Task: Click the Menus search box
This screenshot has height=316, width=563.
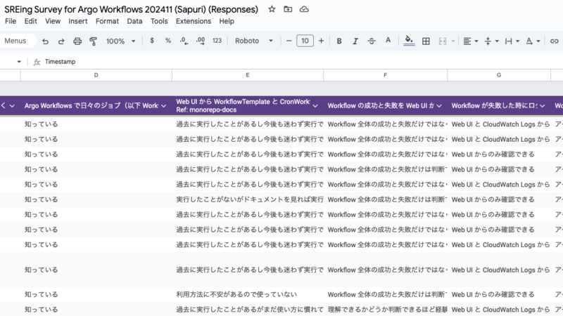Action: tap(18, 41)
